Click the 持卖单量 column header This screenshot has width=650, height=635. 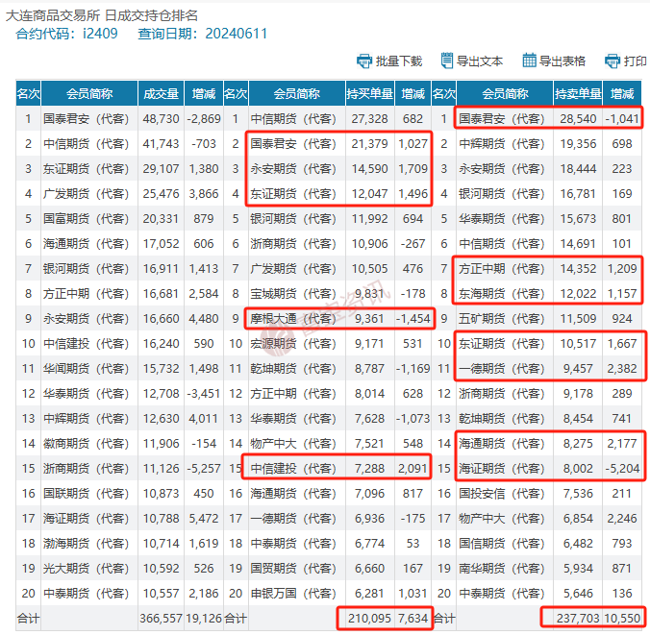pyautogui.click(x=578, y=93)
